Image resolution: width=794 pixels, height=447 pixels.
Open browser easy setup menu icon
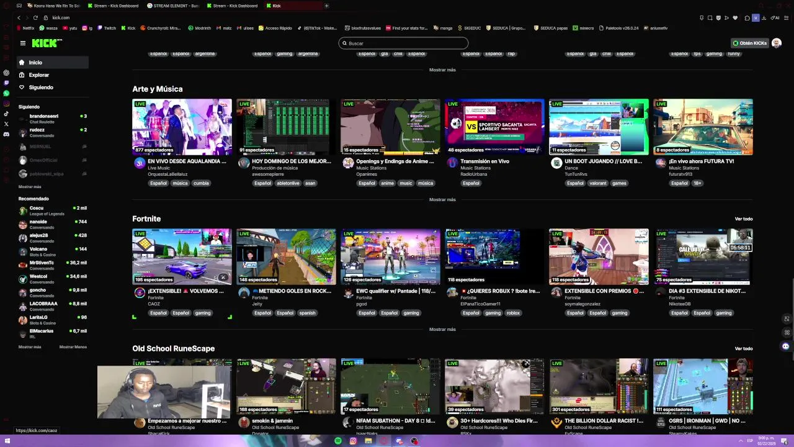click(787, 17)
